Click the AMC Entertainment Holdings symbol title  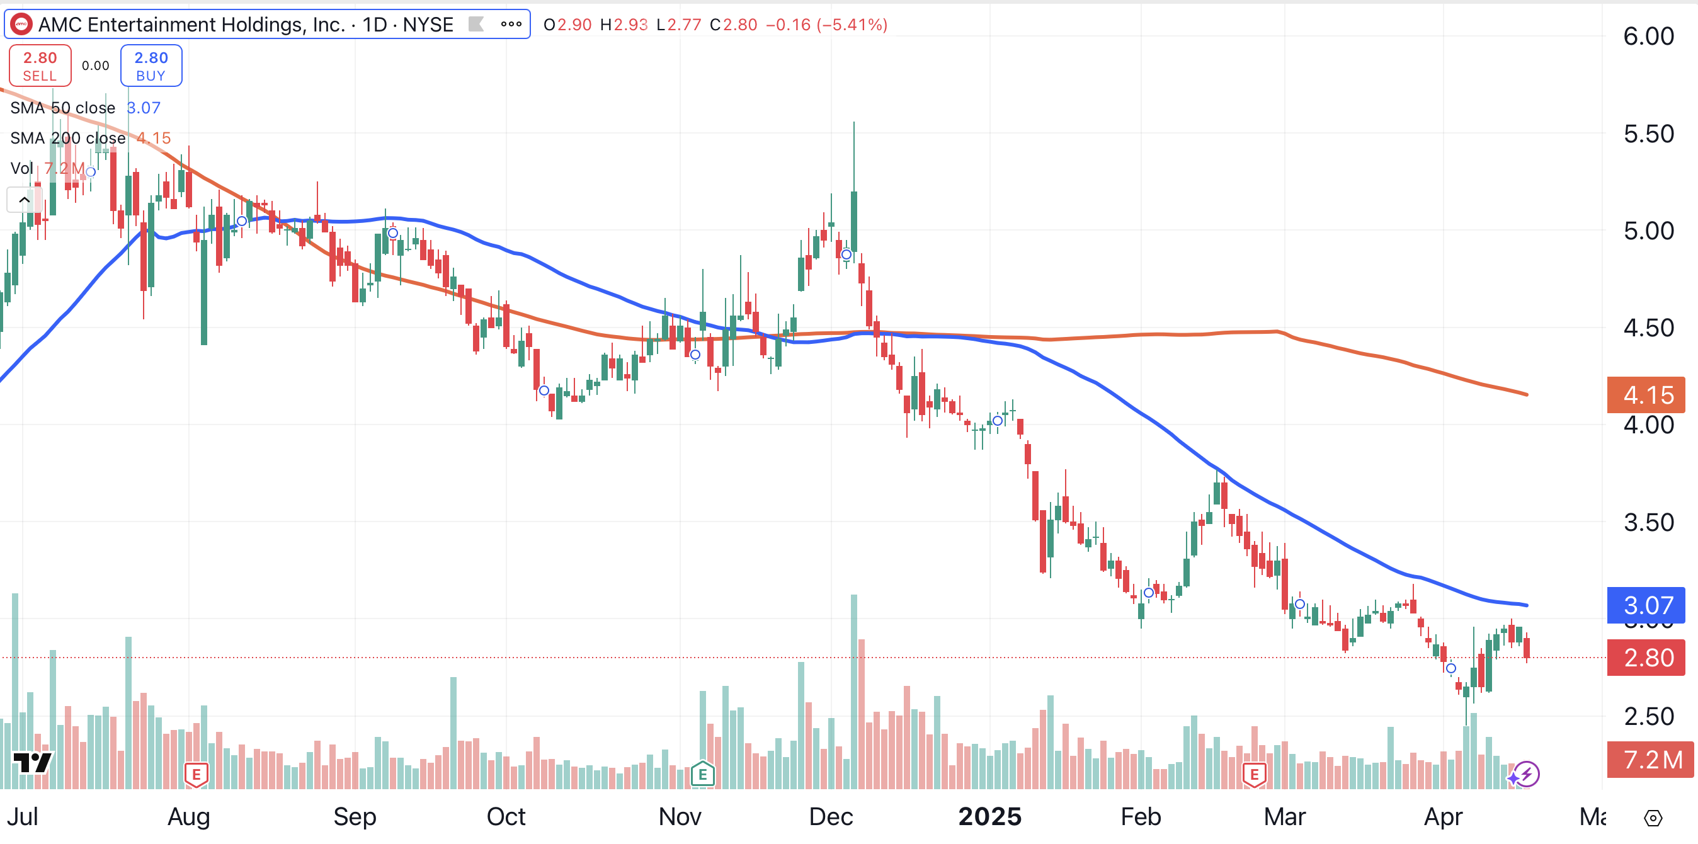191,25
